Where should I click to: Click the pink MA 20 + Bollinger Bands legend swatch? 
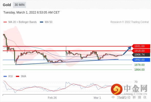pyautogui.click(x=5, y=22)
